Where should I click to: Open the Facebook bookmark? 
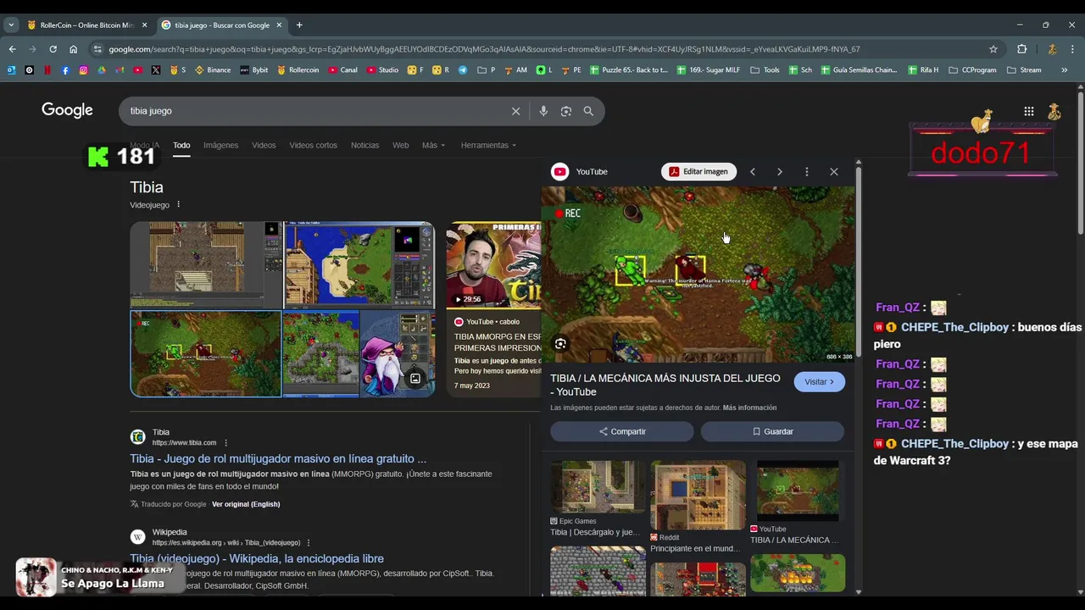point(65,70)
